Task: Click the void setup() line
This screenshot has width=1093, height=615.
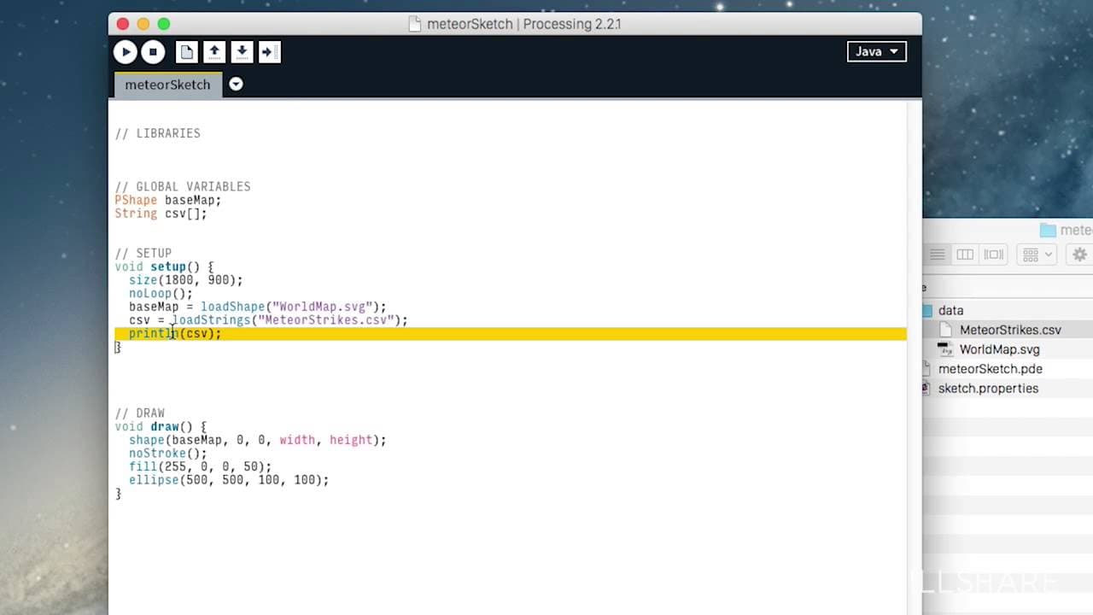Action: (164, 266)
